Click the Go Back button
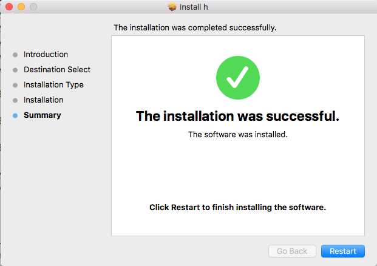This screenshot has height=266, width=377. 292,251
